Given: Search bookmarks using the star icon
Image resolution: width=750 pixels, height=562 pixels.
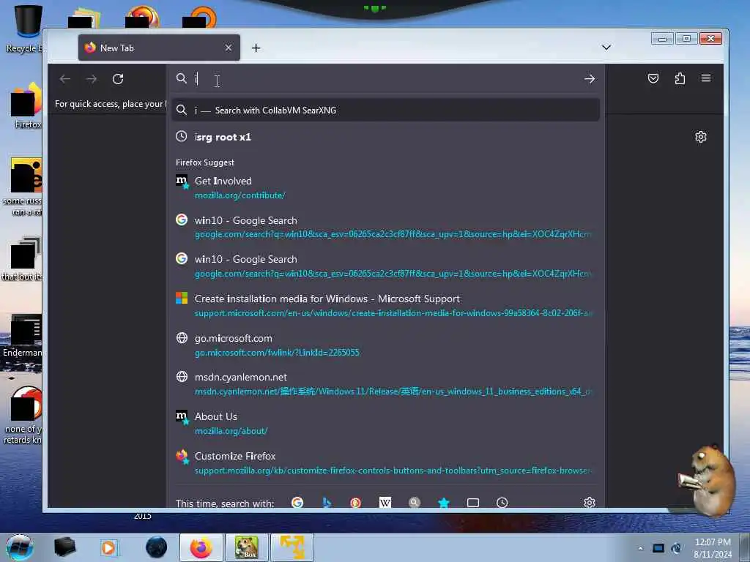Looking at the screenshot, I should [x=444, y=502].
